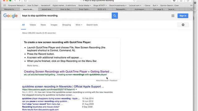Expand the Stock/Investments bookmarks folder
This screenshot has width=198, height=111.
(118, 6)
